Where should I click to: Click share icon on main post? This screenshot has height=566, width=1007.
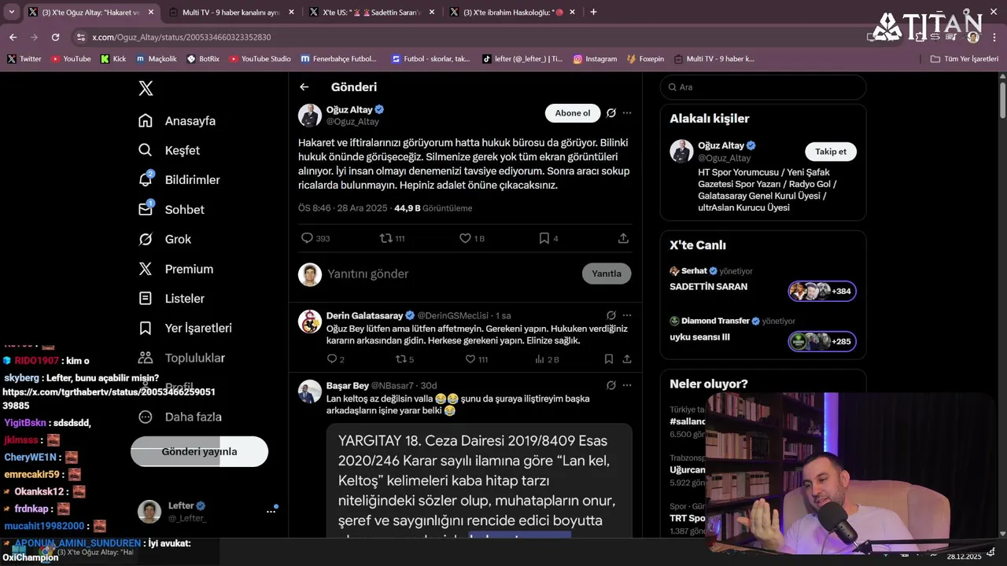pyautogui.click(x=623, y=238)
